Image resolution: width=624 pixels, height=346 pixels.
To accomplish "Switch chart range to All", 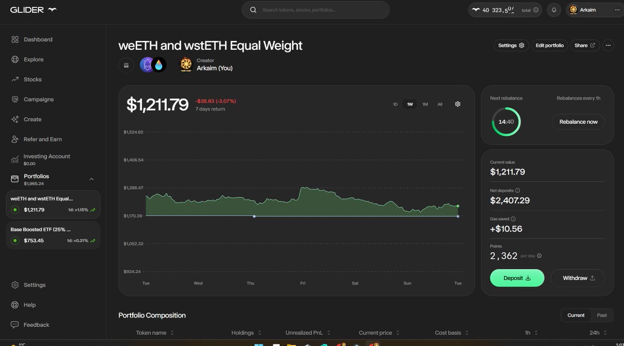I will [x=440, y=104].
